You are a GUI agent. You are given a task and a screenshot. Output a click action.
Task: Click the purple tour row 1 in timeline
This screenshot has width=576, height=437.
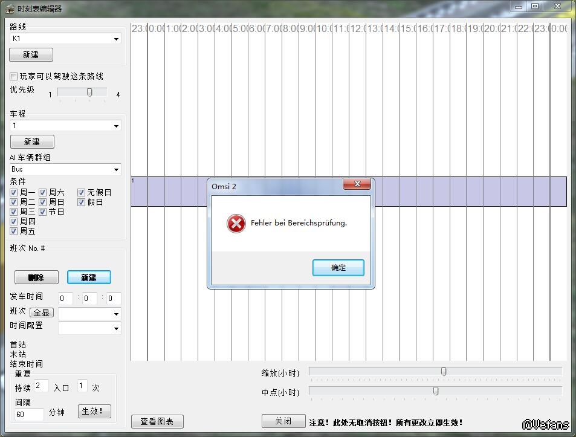pos(349,192)
